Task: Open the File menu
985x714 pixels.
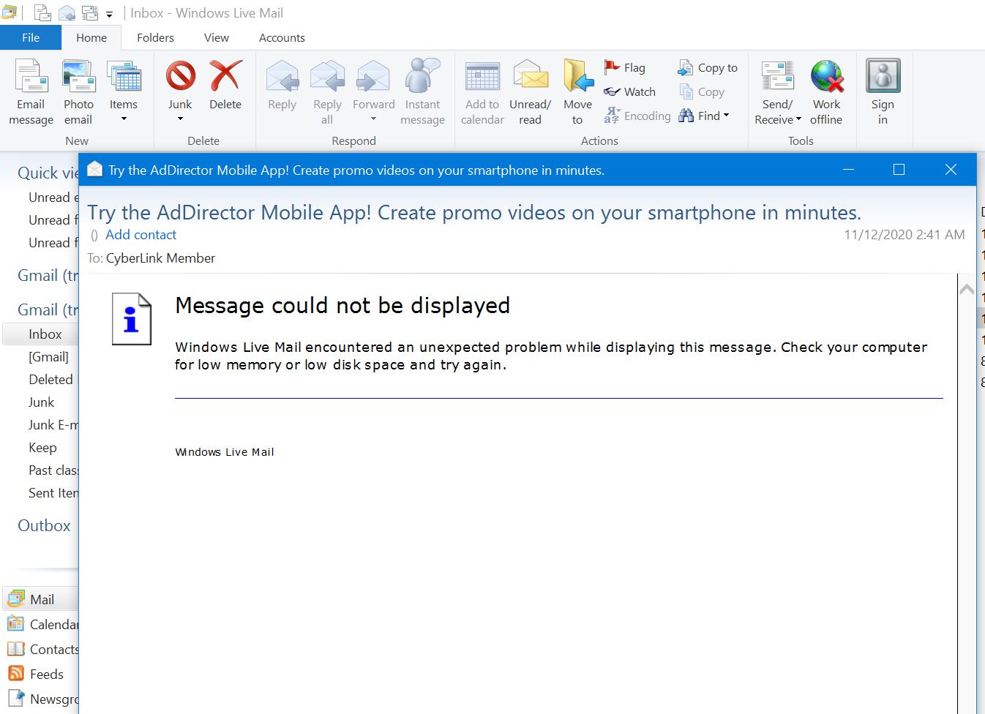Action: tap(31, 38)
